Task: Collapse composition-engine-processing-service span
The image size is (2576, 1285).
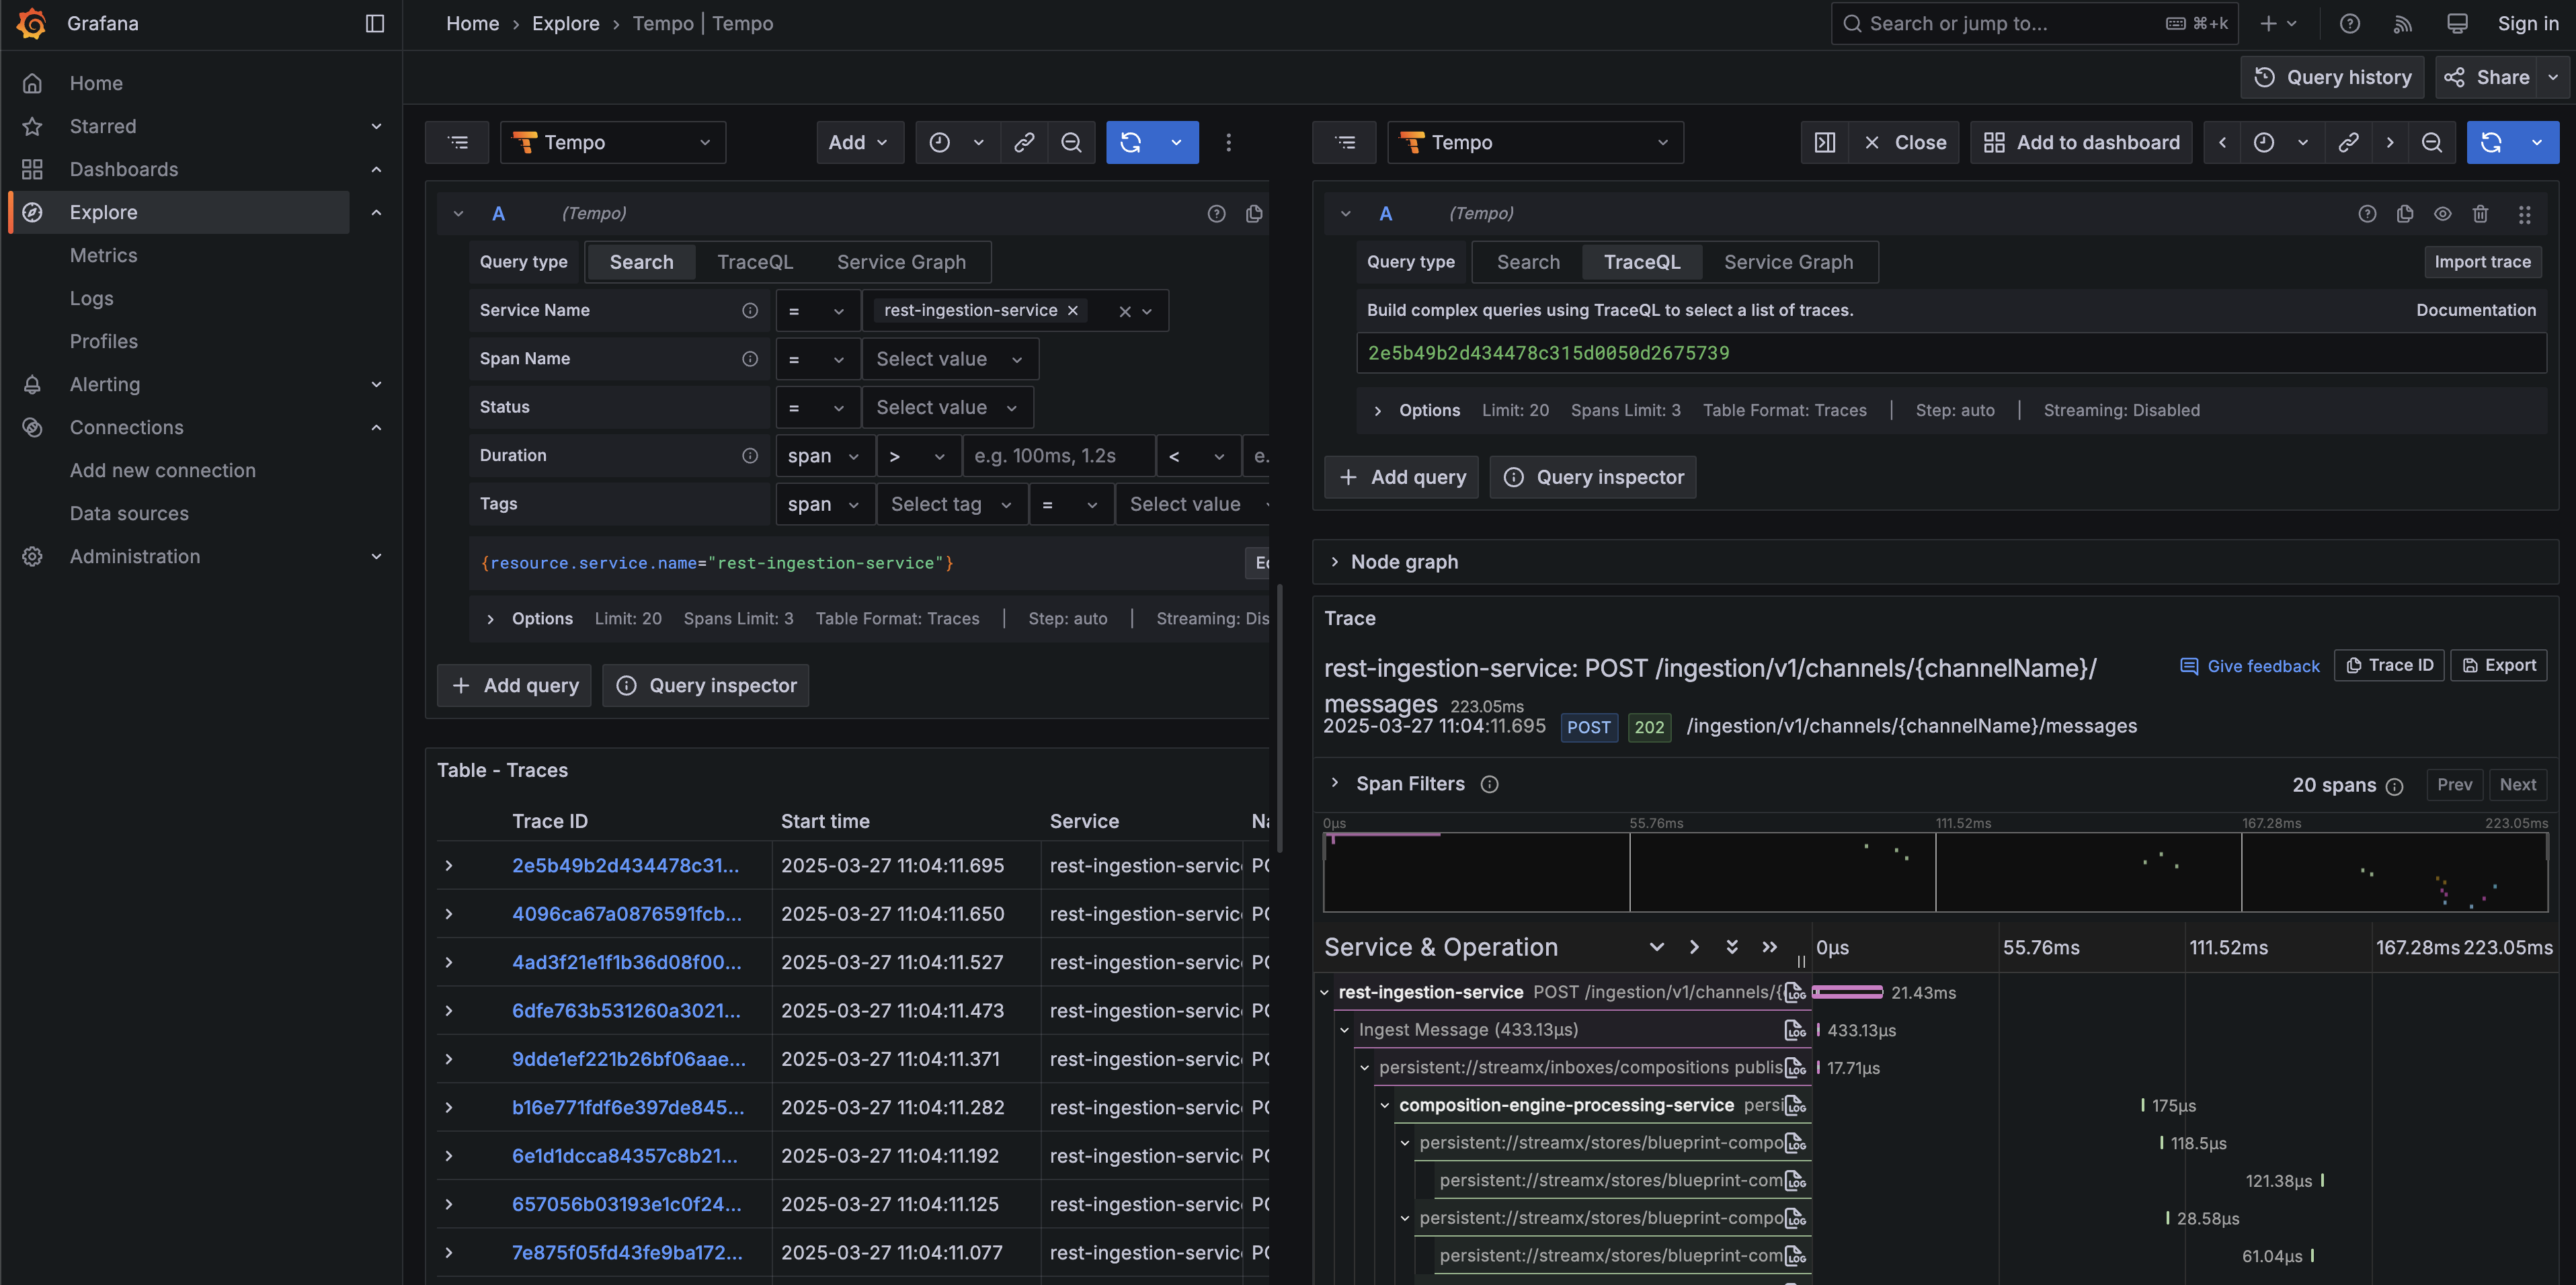Action: pyautogui.click(x=1385, y=1105)
